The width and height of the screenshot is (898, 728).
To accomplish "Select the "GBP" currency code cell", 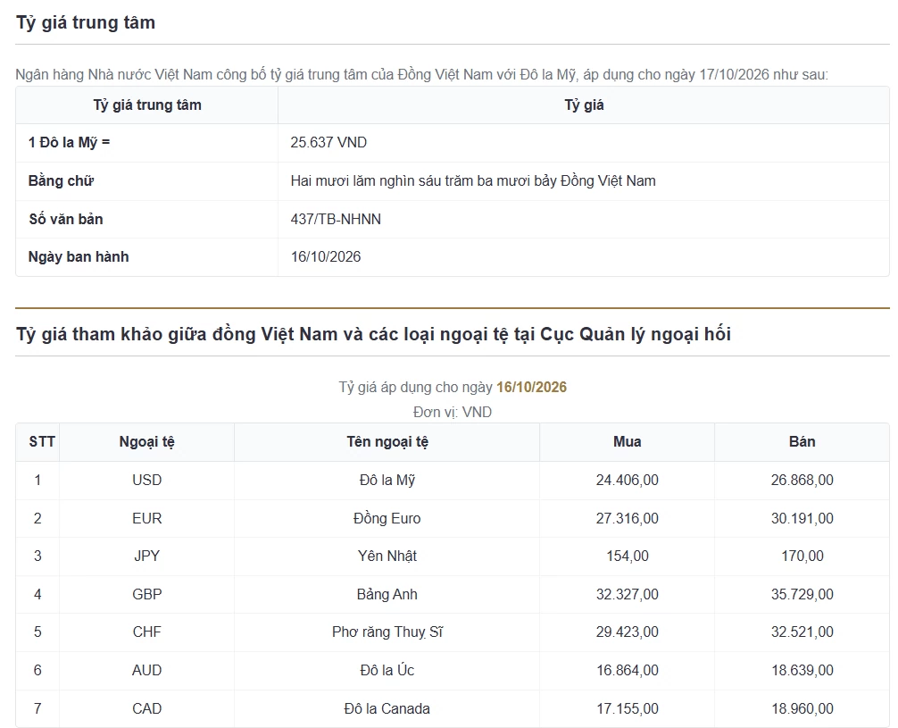I will point(146,594).
